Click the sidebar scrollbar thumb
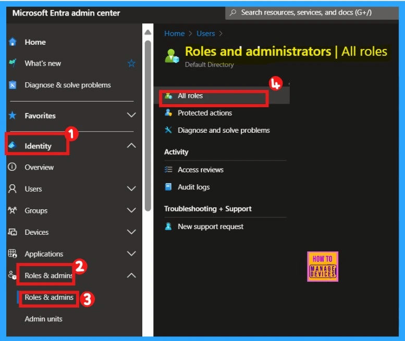 pyautogui.click(x=148, y=125)
